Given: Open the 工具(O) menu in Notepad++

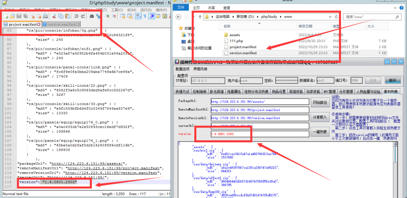Looking at the screenshot, I should (x=117, y=10).
